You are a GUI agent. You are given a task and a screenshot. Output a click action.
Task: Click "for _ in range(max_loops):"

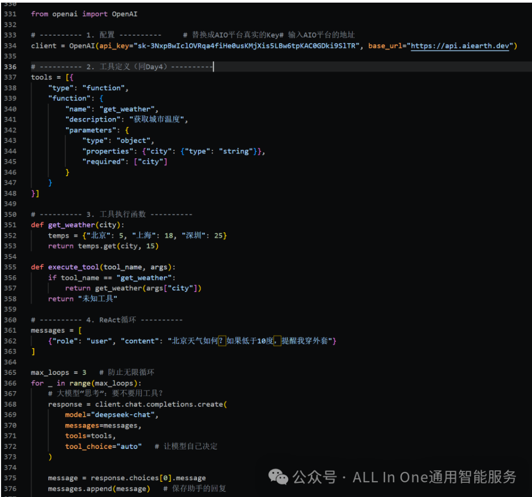pyautogui.click(x=86, y=383)
